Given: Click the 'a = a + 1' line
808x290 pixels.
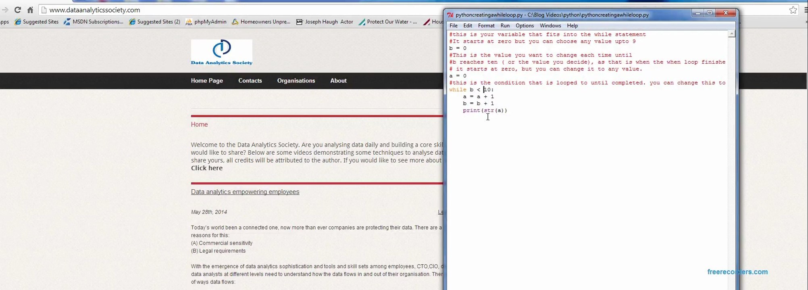Looking at the screenshot, I should [478, 97].
